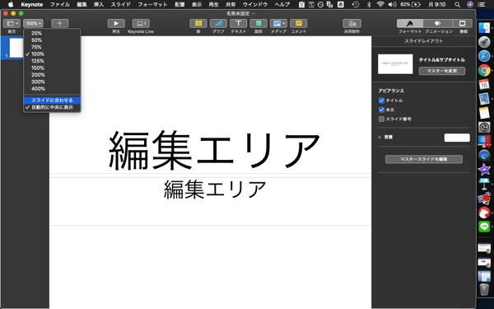494x309 pixels.
Task: Insert a chart with グラフ icon
Action: [x=218, y=23]
